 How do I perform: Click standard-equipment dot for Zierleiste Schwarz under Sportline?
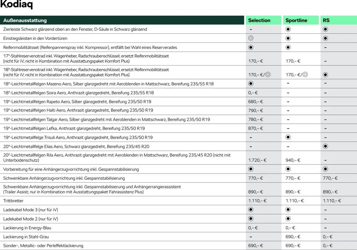pyautogui.click(x=288, y=29)
